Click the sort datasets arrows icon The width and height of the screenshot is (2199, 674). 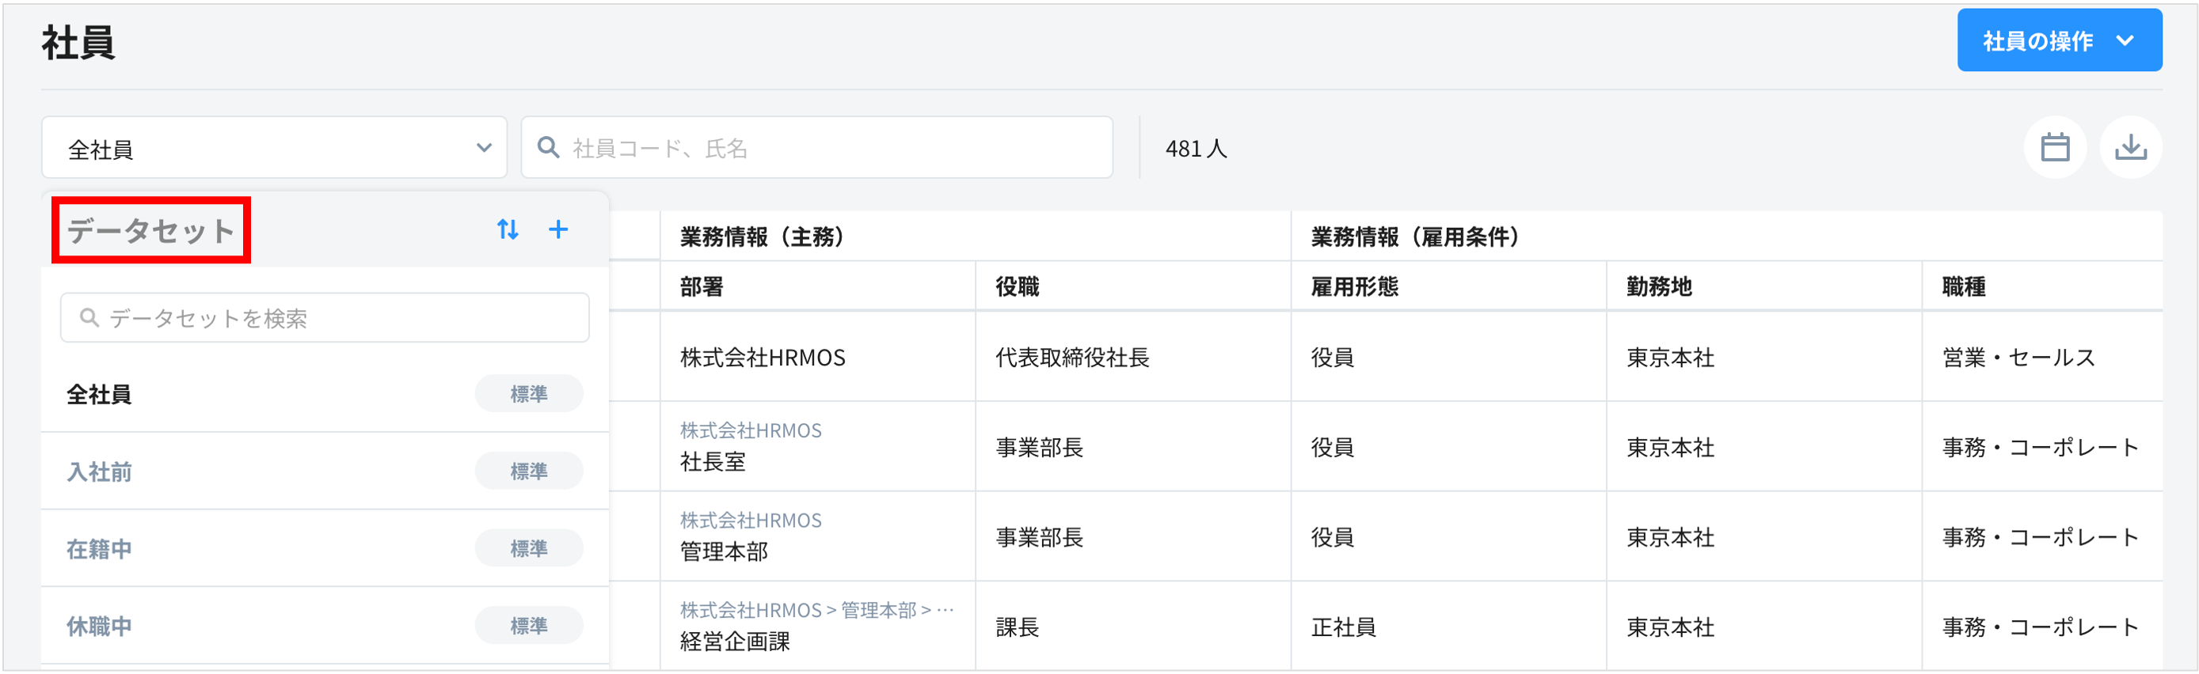pos(508,229)
